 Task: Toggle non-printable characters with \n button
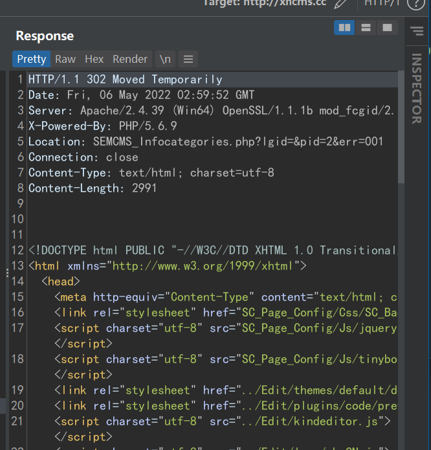[x=165, y=59]
